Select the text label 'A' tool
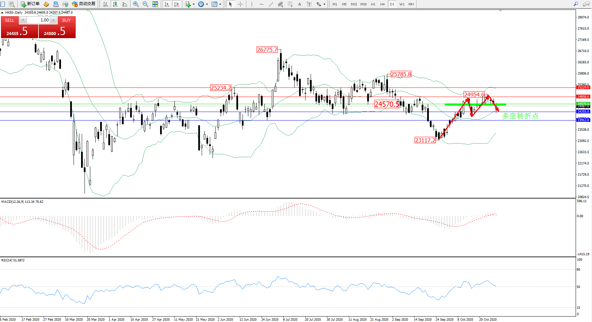Image resolution: width=592 pixels, height=322 pixels. (299, 4)
